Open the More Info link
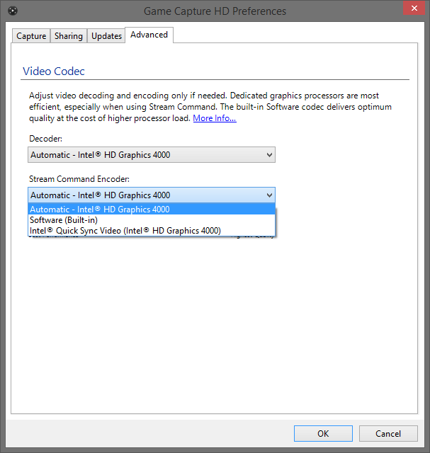Screen dimensions: 430x453 pyautogui.click(x=215, y=118)
